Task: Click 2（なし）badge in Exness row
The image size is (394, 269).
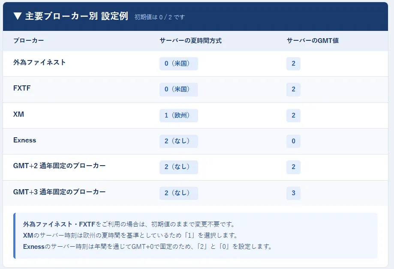Action: click(x=179, y=141)
